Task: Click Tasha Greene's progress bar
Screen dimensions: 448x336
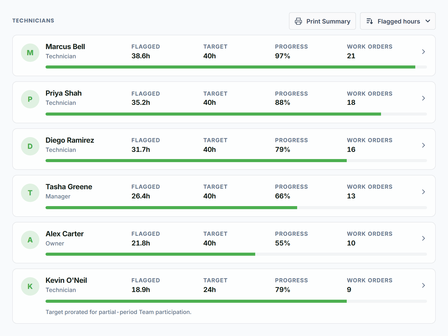Action: (x=236, y=208)
